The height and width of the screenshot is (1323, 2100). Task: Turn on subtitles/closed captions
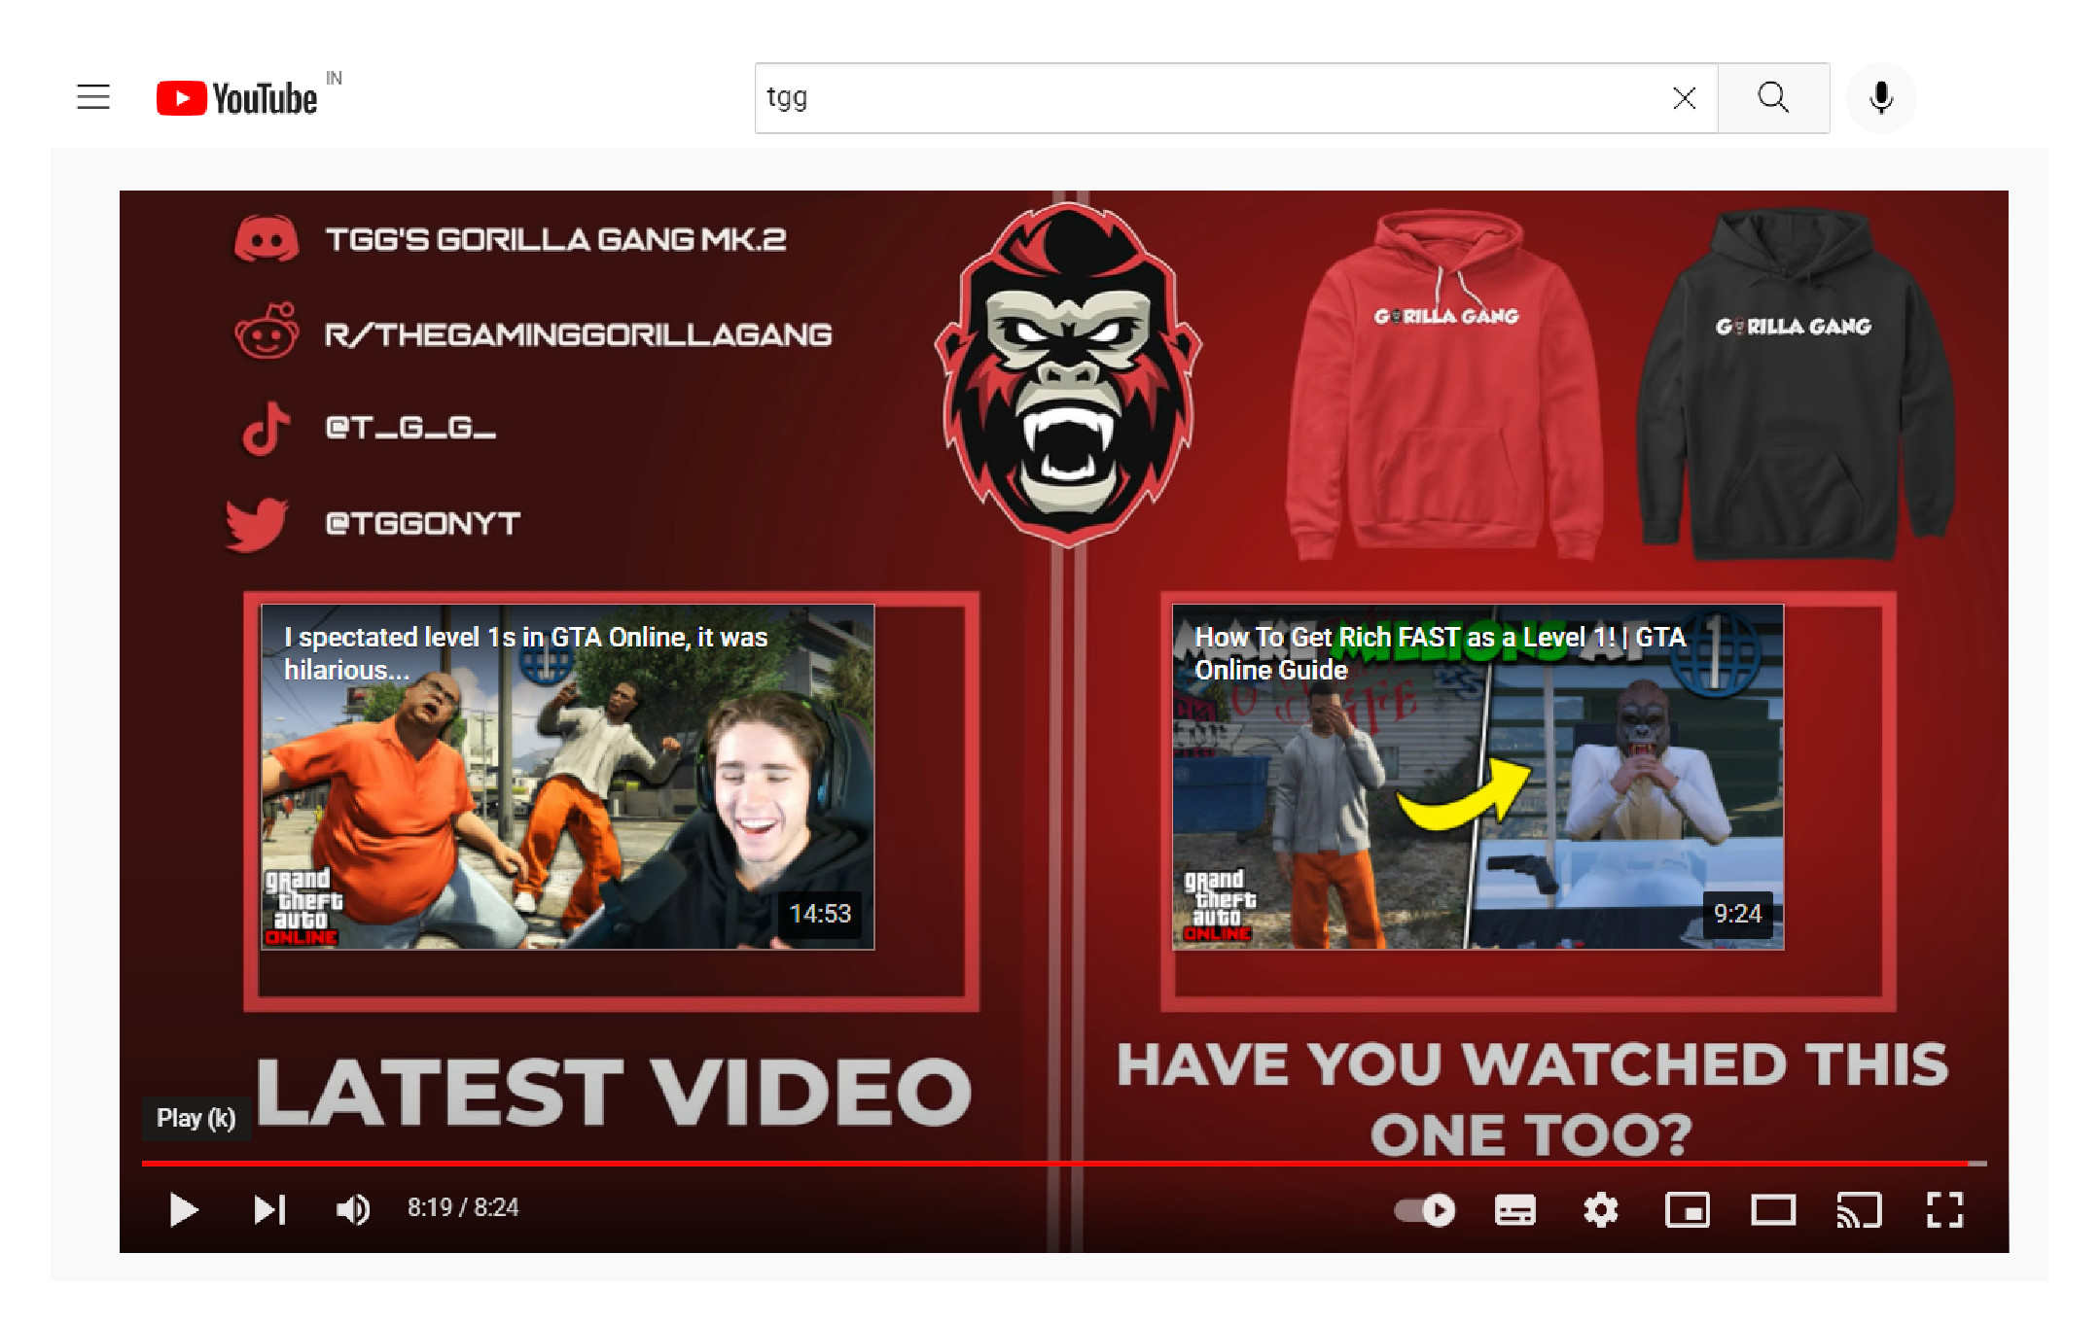1514,1210
